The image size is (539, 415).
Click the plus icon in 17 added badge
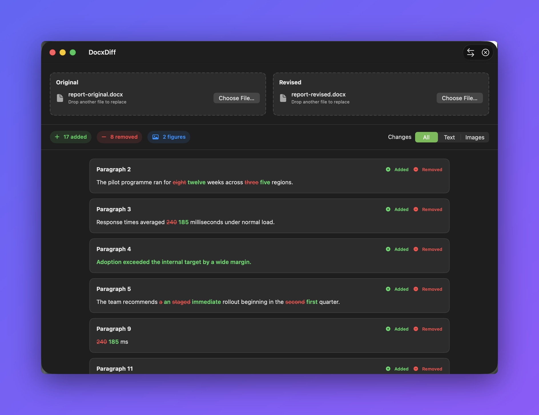click(57, 137)
